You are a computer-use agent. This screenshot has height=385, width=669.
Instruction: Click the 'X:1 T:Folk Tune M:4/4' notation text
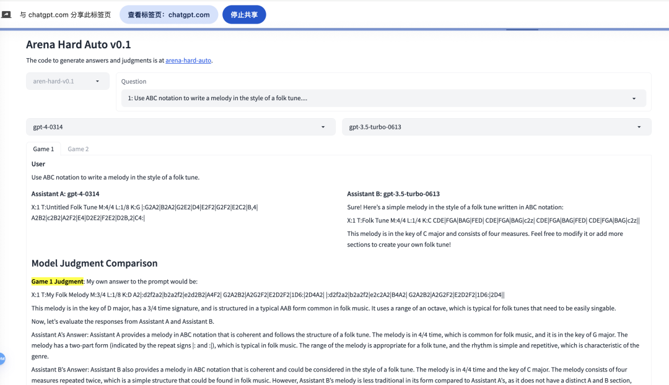point(493,220)
